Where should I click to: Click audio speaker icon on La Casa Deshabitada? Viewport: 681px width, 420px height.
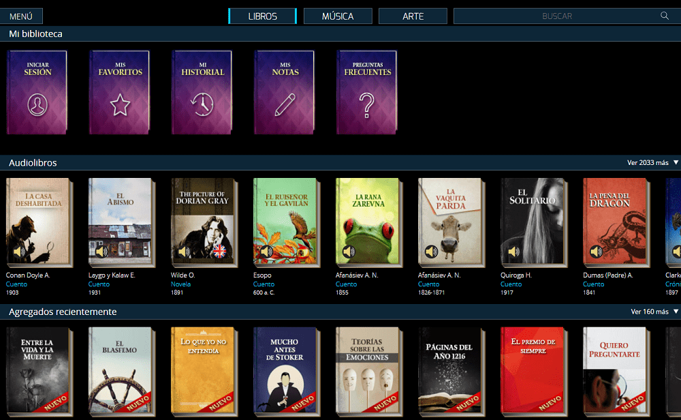[x=18, y=252]
